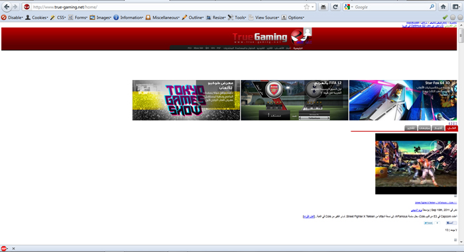Open the Miscellaneous developer toolbar menu
The image size is (464, 252).
click(x=162, y=18)
